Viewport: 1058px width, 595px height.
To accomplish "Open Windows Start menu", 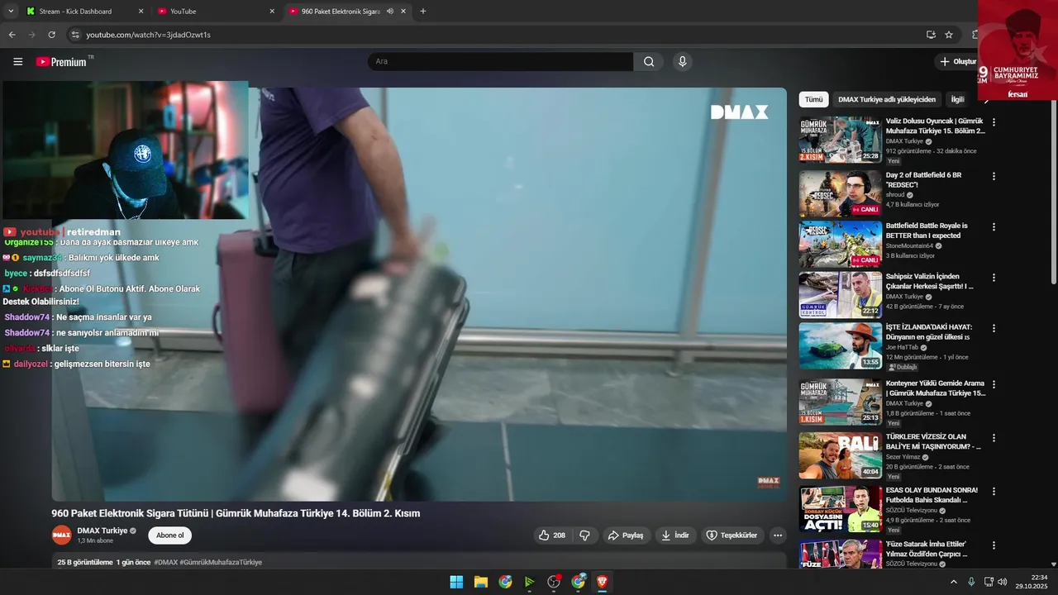I will click(456, 582).
